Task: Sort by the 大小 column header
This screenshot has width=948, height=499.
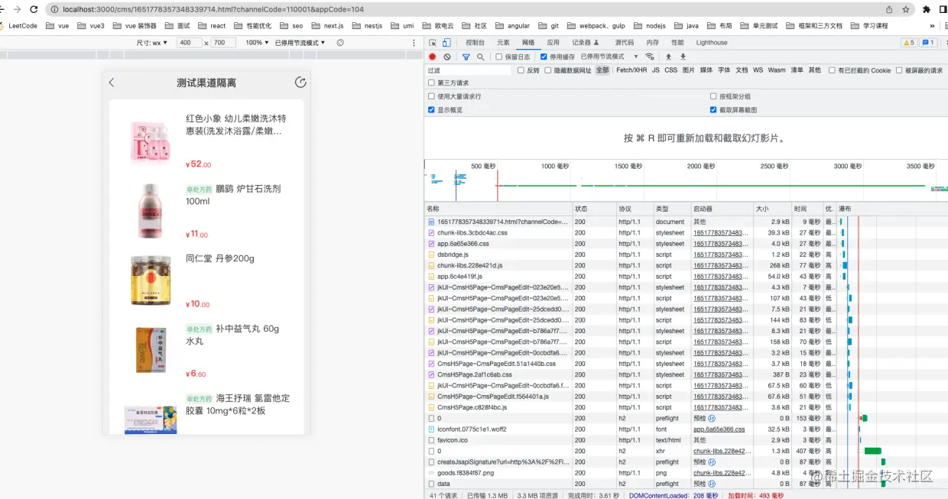Action: coord(772,209)
